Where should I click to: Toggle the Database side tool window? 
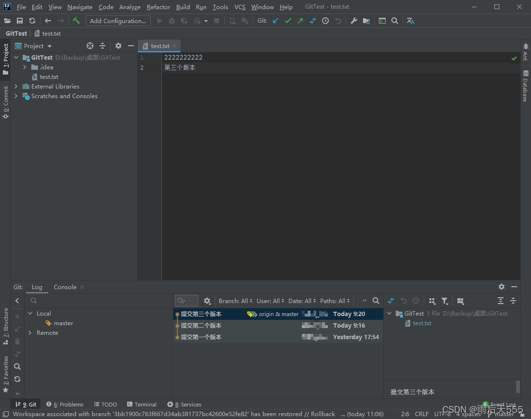tap(525, 86)
